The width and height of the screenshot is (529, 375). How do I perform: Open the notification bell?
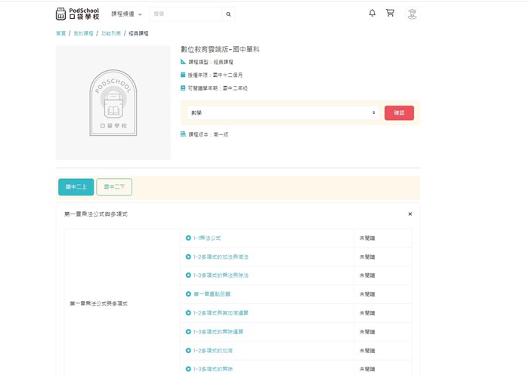[372, 13]
